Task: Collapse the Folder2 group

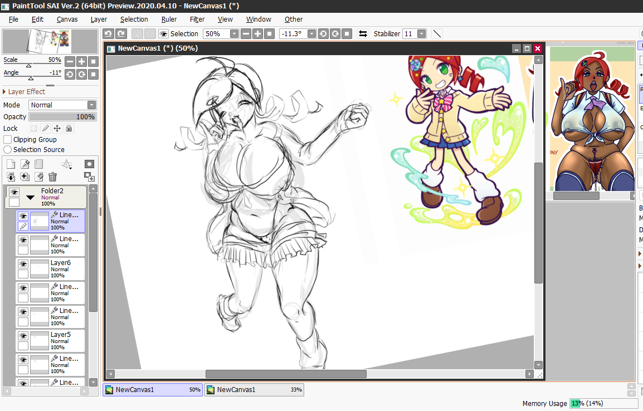Action: point(30,197)
